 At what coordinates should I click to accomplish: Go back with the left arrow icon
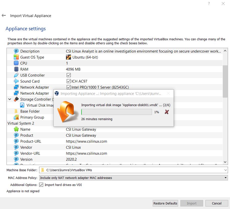click(x=4, y=15)
